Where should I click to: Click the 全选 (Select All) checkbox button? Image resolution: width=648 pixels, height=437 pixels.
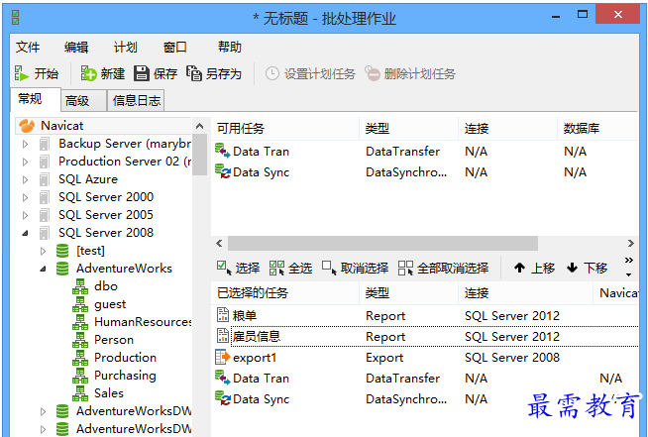(x=290, y=268)
